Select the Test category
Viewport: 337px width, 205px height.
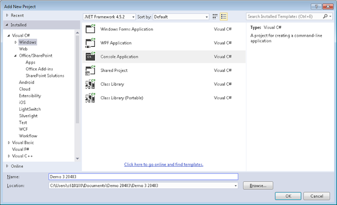[23, 122]
